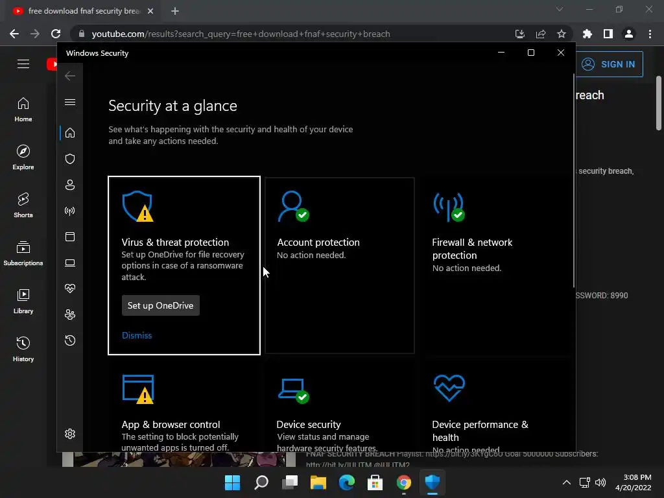Open YouTube History section

point(23,349)
